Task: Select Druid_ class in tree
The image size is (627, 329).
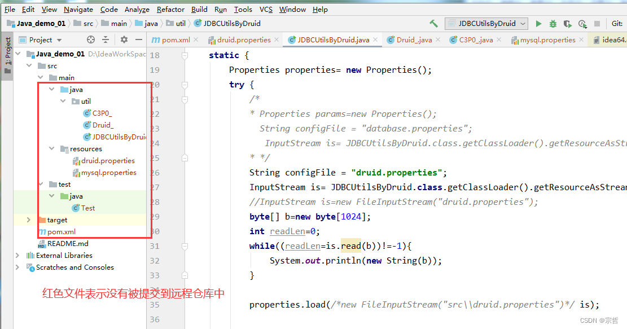Action: click(x=98, y=125)
